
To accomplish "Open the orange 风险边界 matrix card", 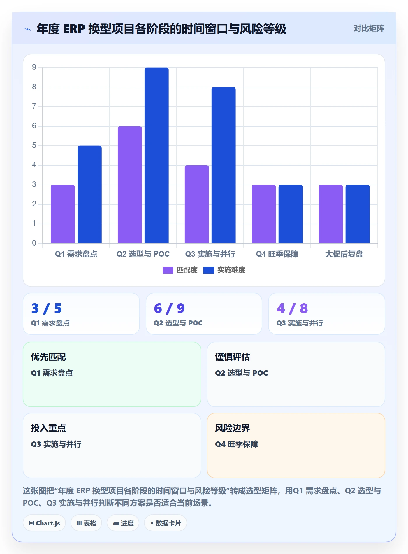I will pos(296,446).
